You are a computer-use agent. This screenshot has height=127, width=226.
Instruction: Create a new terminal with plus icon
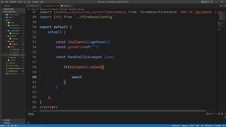coord(214,114)
